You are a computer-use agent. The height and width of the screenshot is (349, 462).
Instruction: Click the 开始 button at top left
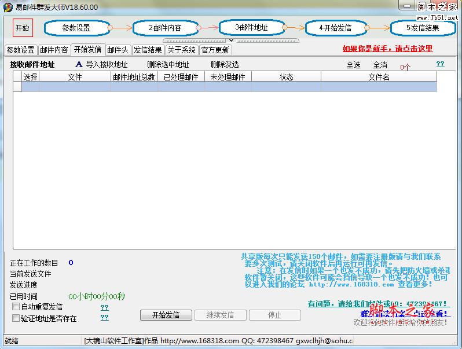tap(22, 27)
